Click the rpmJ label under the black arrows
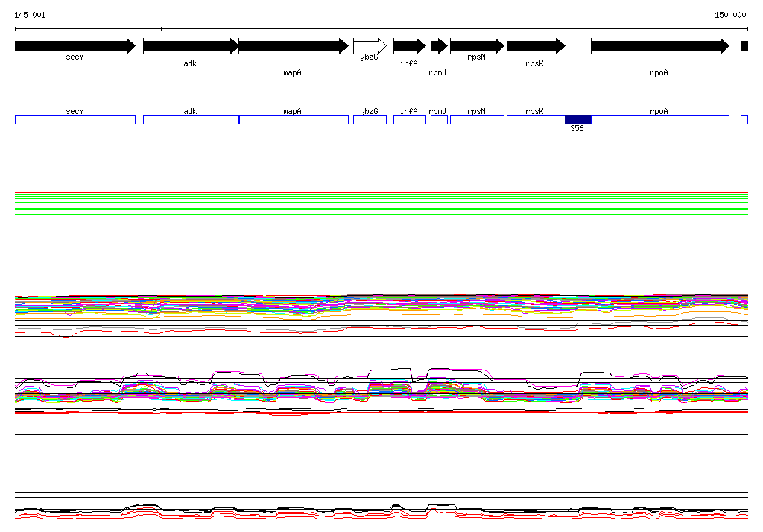The width and height of the screenshot is (763, 532). pyautogui.click(x=437, y=72)
